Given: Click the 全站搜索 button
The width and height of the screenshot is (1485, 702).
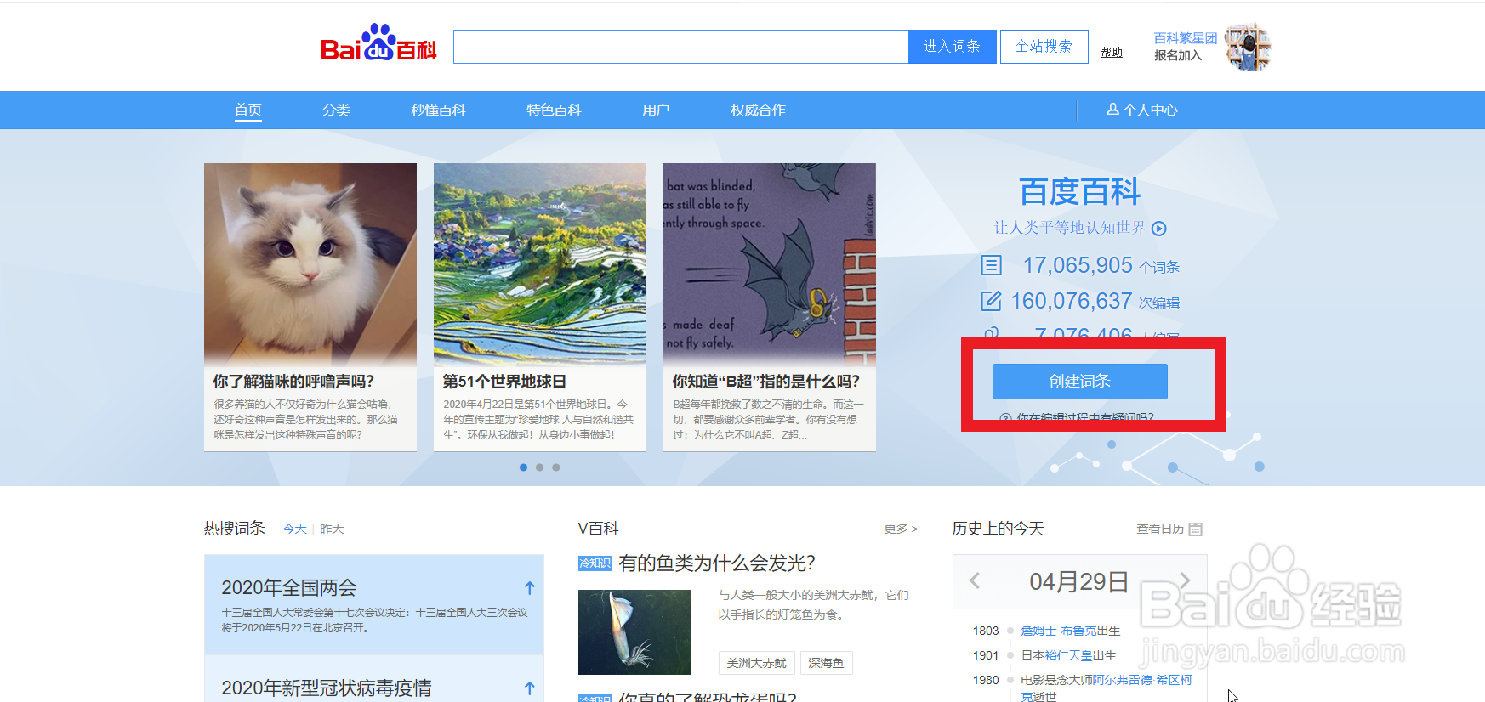Looking at the screenshot, I should click(1044, 47).
